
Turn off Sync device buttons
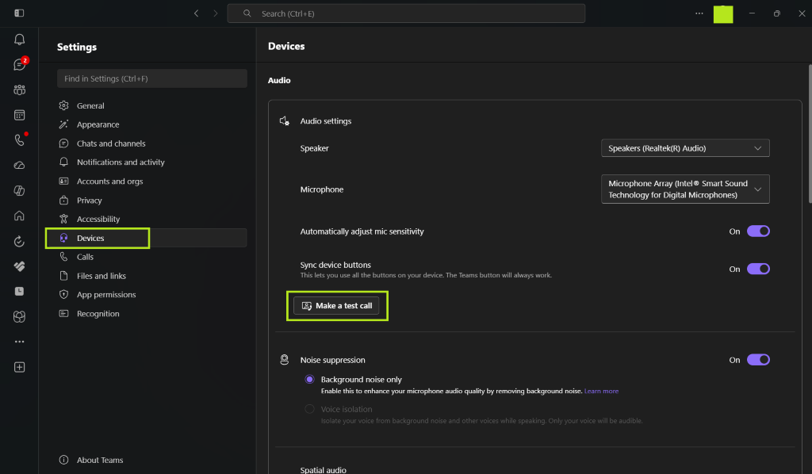[758, 269]
